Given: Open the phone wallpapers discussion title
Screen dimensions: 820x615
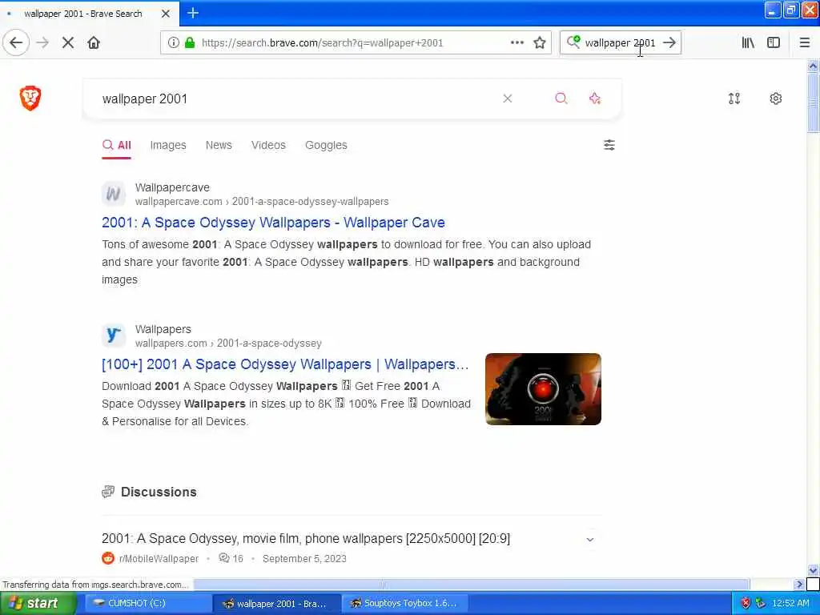Looking at the screenshot, I should (x=306, y=538).
